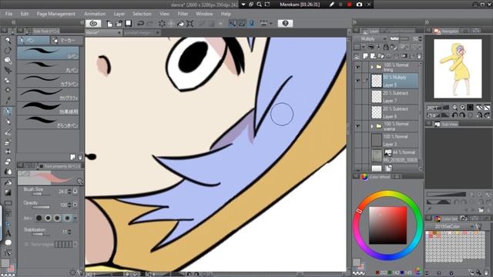493x277 pixels.
Task: Click the Open file icon in the command bar
Action: pyautogui.click(x=119, y=24)
